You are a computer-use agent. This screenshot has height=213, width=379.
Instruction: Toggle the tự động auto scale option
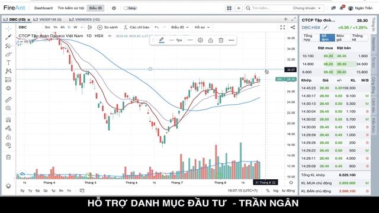pos(288,191)
